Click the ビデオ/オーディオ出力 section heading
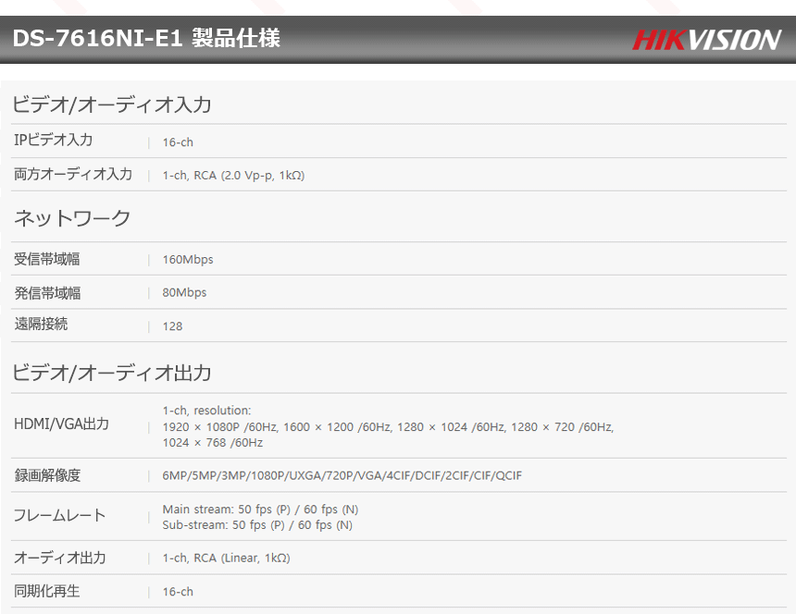Image resolution: width=796 pixels, height=614 pixels. (x=112, y=374)
